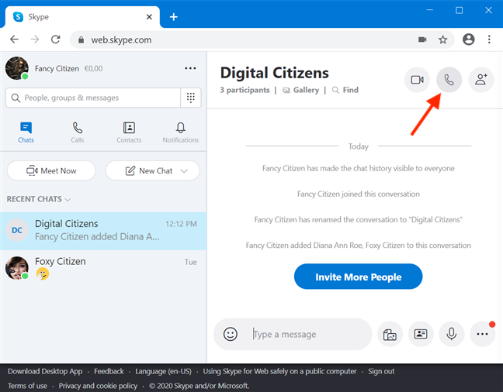503x392 pixels.
Task: Open the Gallery link
Action: (x=300, y=90)
